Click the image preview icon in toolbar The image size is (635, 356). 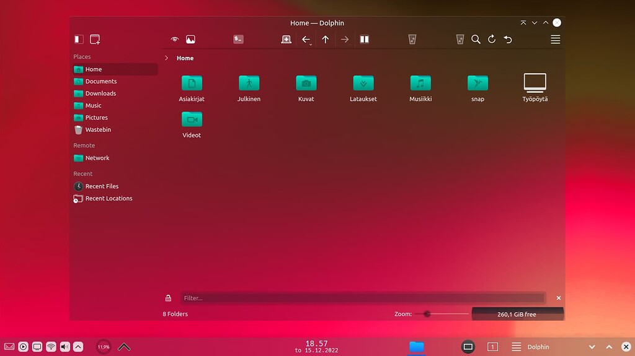tap(190, 40)
